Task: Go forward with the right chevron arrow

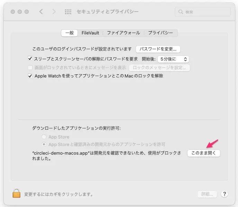Action: [54, 11]
